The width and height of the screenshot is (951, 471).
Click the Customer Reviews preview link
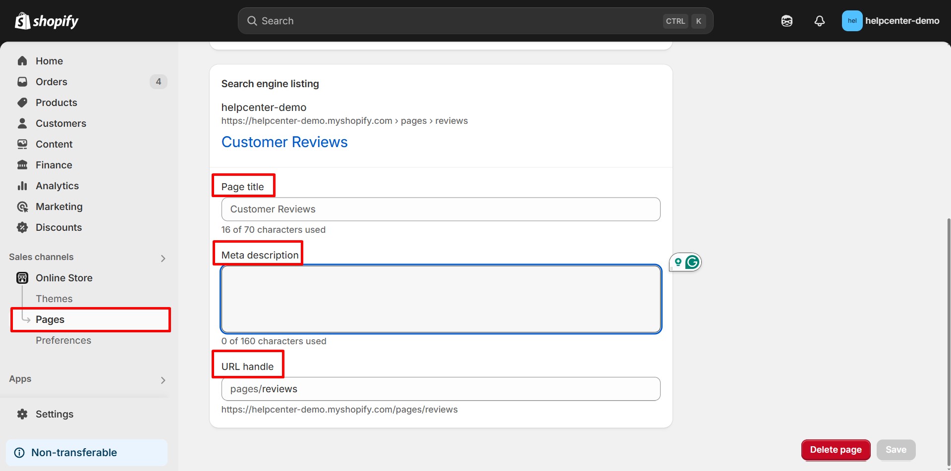[x=284, y=142]
